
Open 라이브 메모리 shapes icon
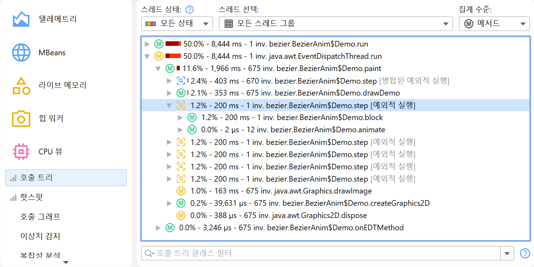[21, 85]
